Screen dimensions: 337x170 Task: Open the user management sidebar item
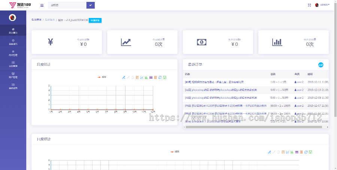pos(13,75)
